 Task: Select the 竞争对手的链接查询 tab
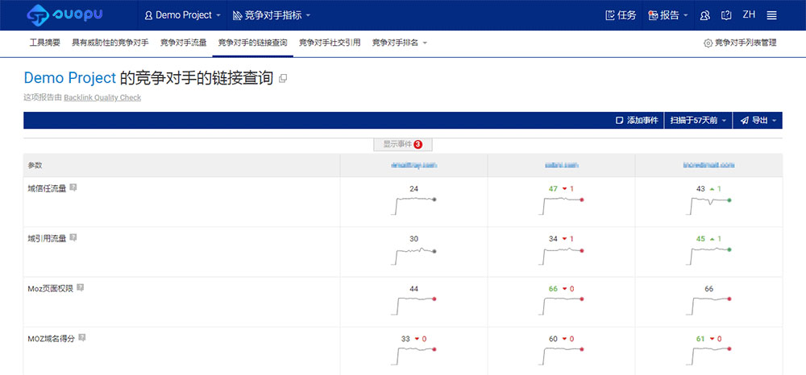coord(252,43)
